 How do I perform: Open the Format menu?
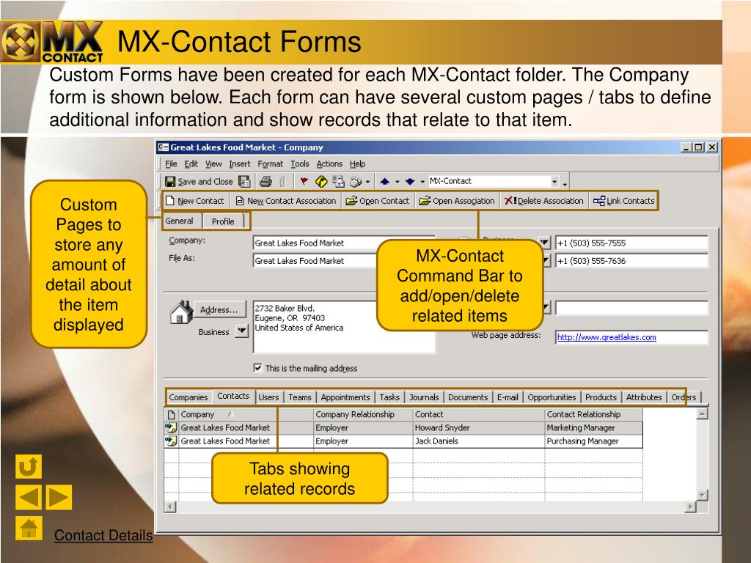point(270,163)
